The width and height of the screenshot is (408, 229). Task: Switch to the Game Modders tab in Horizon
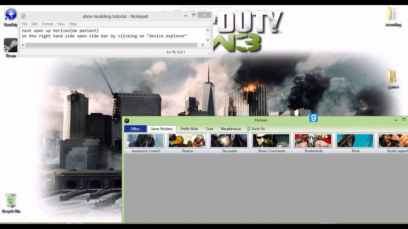pos(162,129)
